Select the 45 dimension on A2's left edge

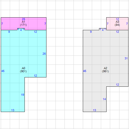click(85, 71)
